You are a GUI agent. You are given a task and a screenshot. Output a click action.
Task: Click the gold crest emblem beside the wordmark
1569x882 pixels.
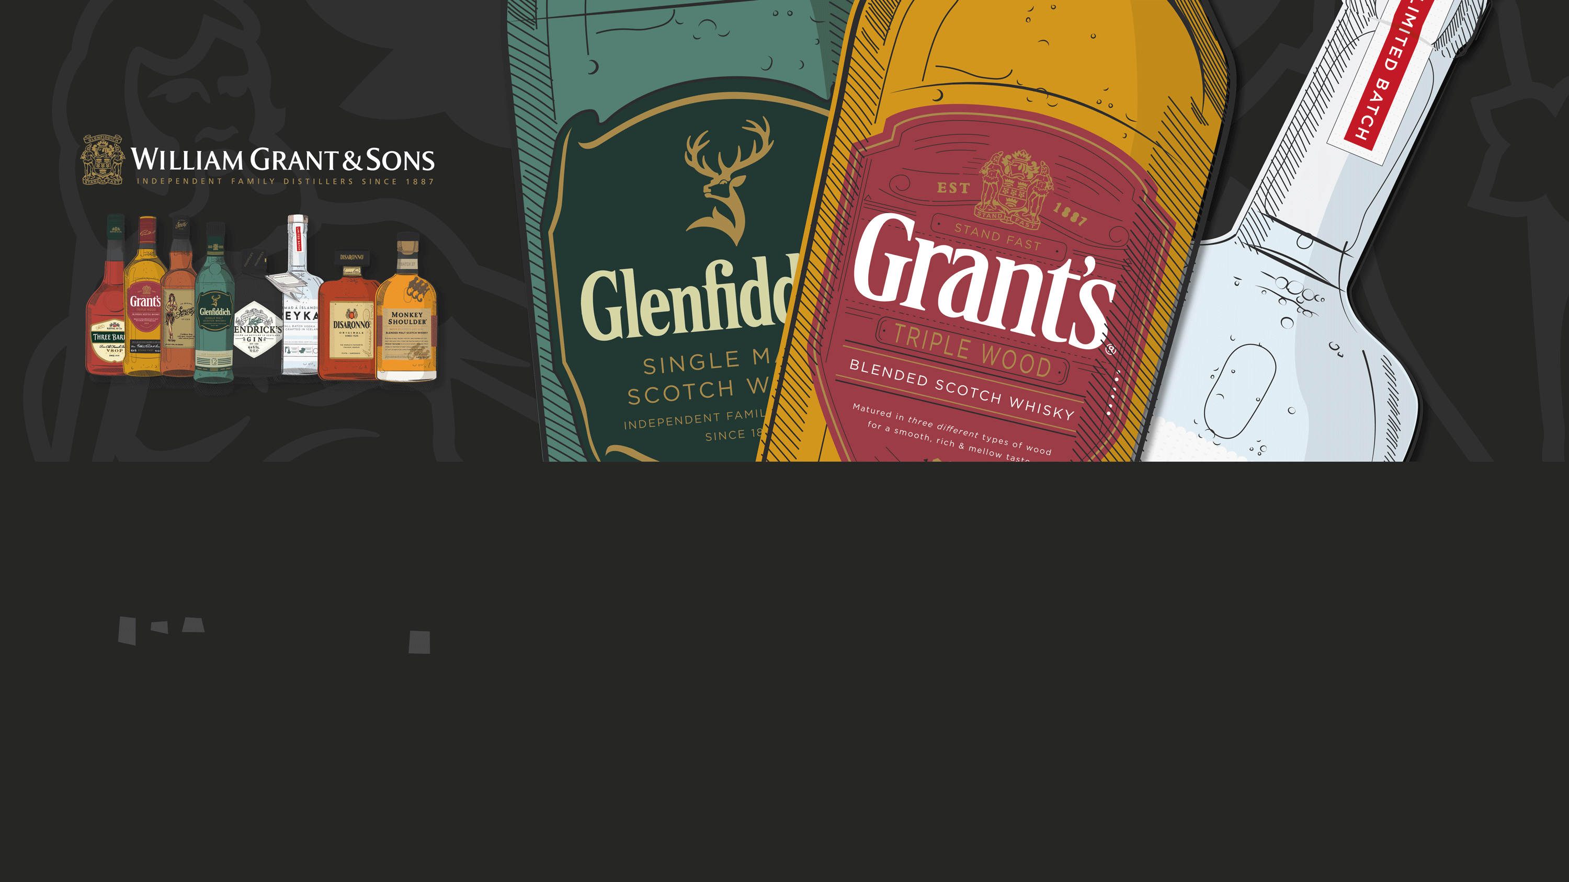pos(103,160)
